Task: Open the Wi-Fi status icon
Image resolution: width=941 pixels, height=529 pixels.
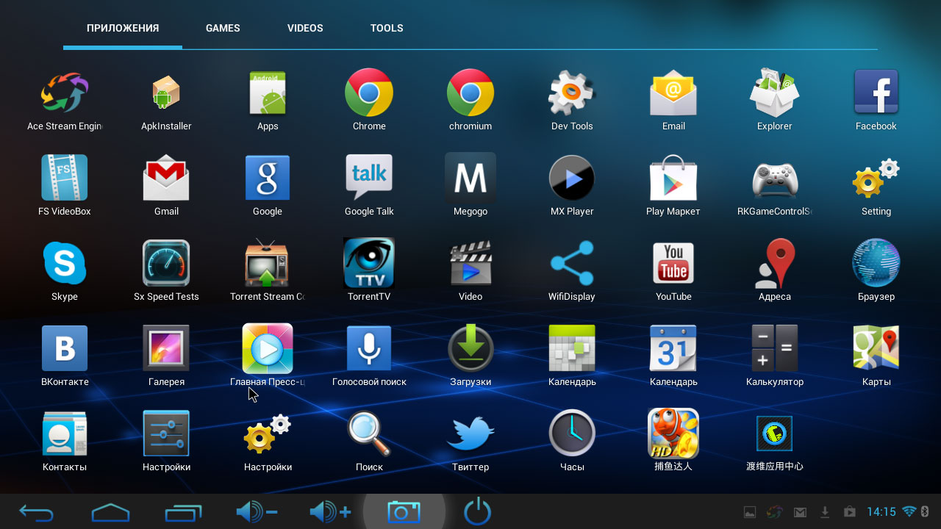Action: click(909, 511)
